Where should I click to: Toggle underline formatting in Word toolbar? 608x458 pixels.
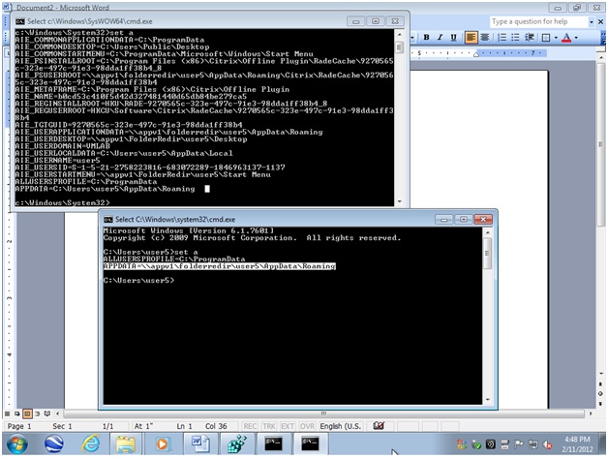[x=452, y=37]
